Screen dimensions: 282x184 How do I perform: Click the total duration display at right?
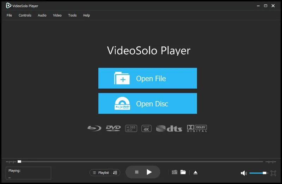pyautogui.click(x=271, y=162)
